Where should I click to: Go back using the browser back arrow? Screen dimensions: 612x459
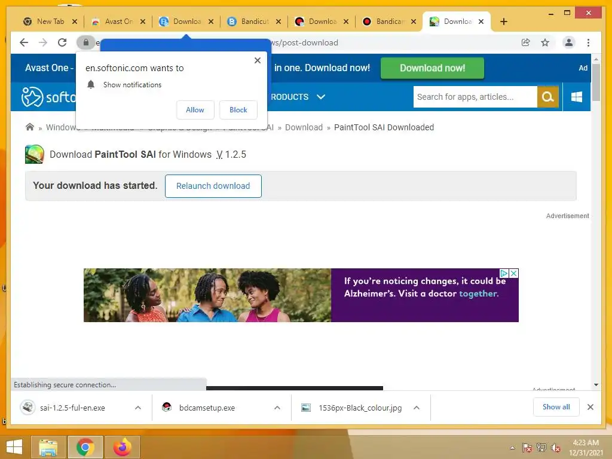tap(24, 42)
